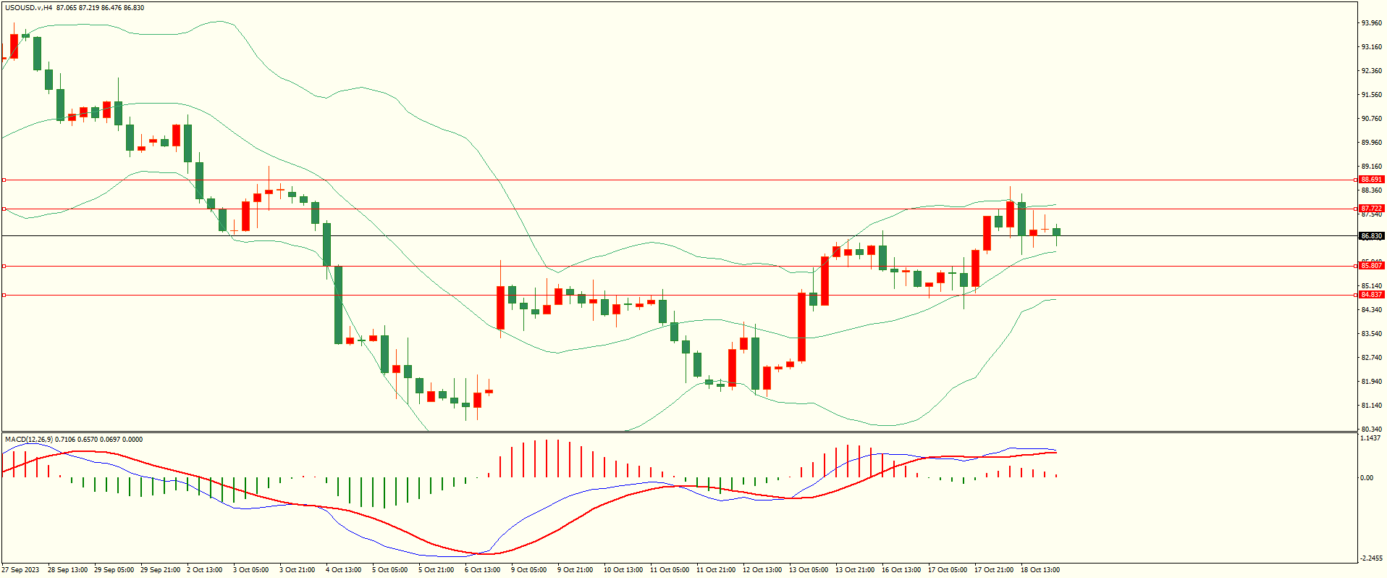
Task: Click the 5 Oct 21:00 time label
Action: coord(437,570)
